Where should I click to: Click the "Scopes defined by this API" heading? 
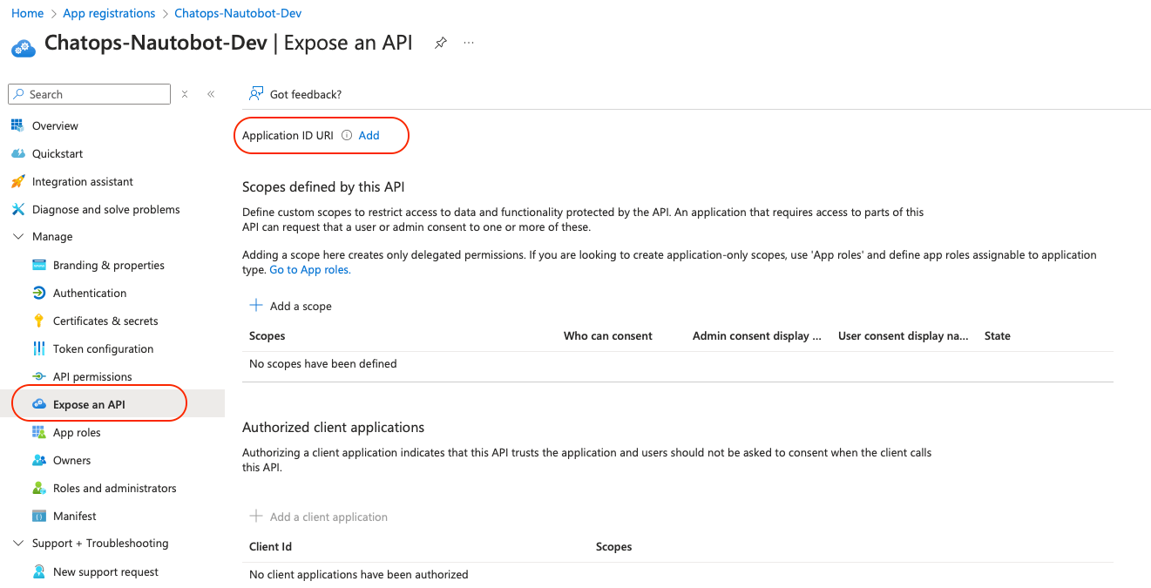click(x=323, y=186)
